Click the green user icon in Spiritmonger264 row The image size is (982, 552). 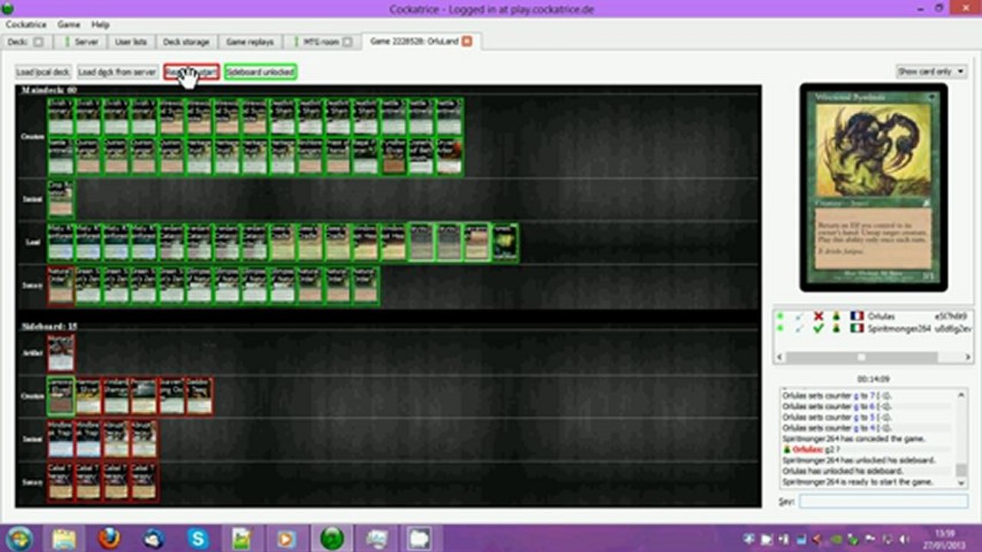point(838,328)
